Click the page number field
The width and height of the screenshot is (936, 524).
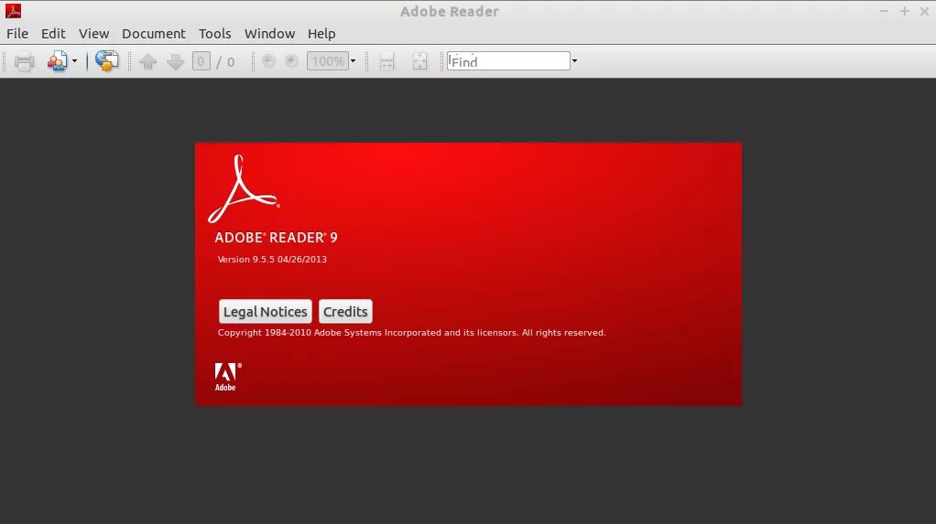(x=201, y=61)
